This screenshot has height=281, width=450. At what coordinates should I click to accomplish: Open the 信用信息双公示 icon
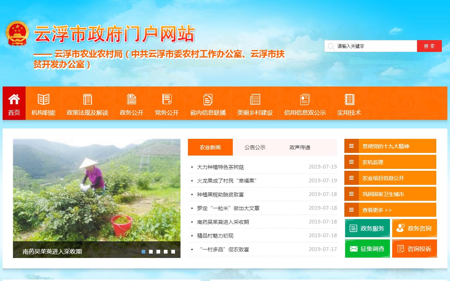(305, 99)
